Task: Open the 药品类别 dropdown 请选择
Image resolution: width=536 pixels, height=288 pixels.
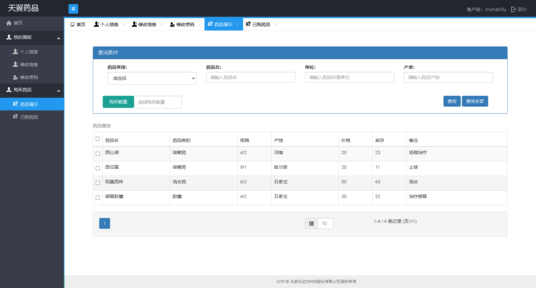Action: tap(152, 78)
